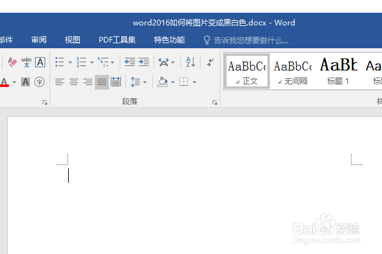Apply bullet list formatting
Viewport: 382px width, 254px height.
tap(60, 62)
